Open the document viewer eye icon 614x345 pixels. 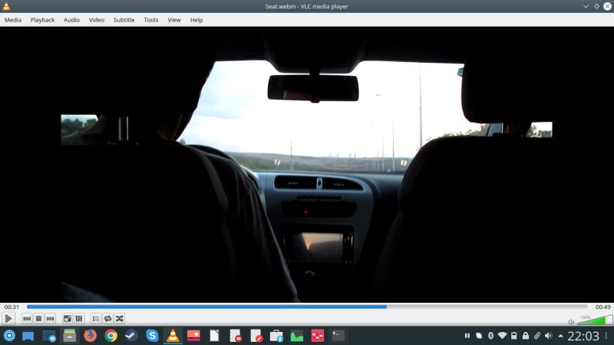(x=235, y=336)
